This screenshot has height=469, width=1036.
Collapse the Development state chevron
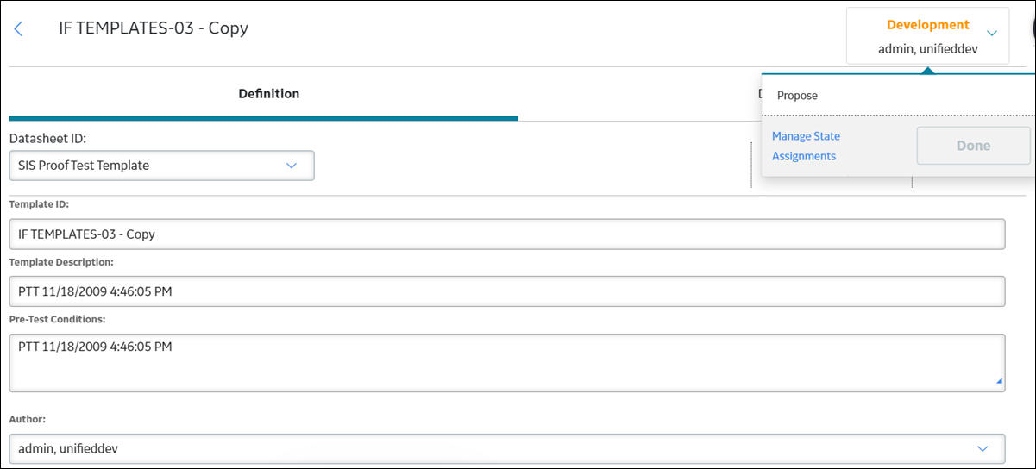point(992,34)
